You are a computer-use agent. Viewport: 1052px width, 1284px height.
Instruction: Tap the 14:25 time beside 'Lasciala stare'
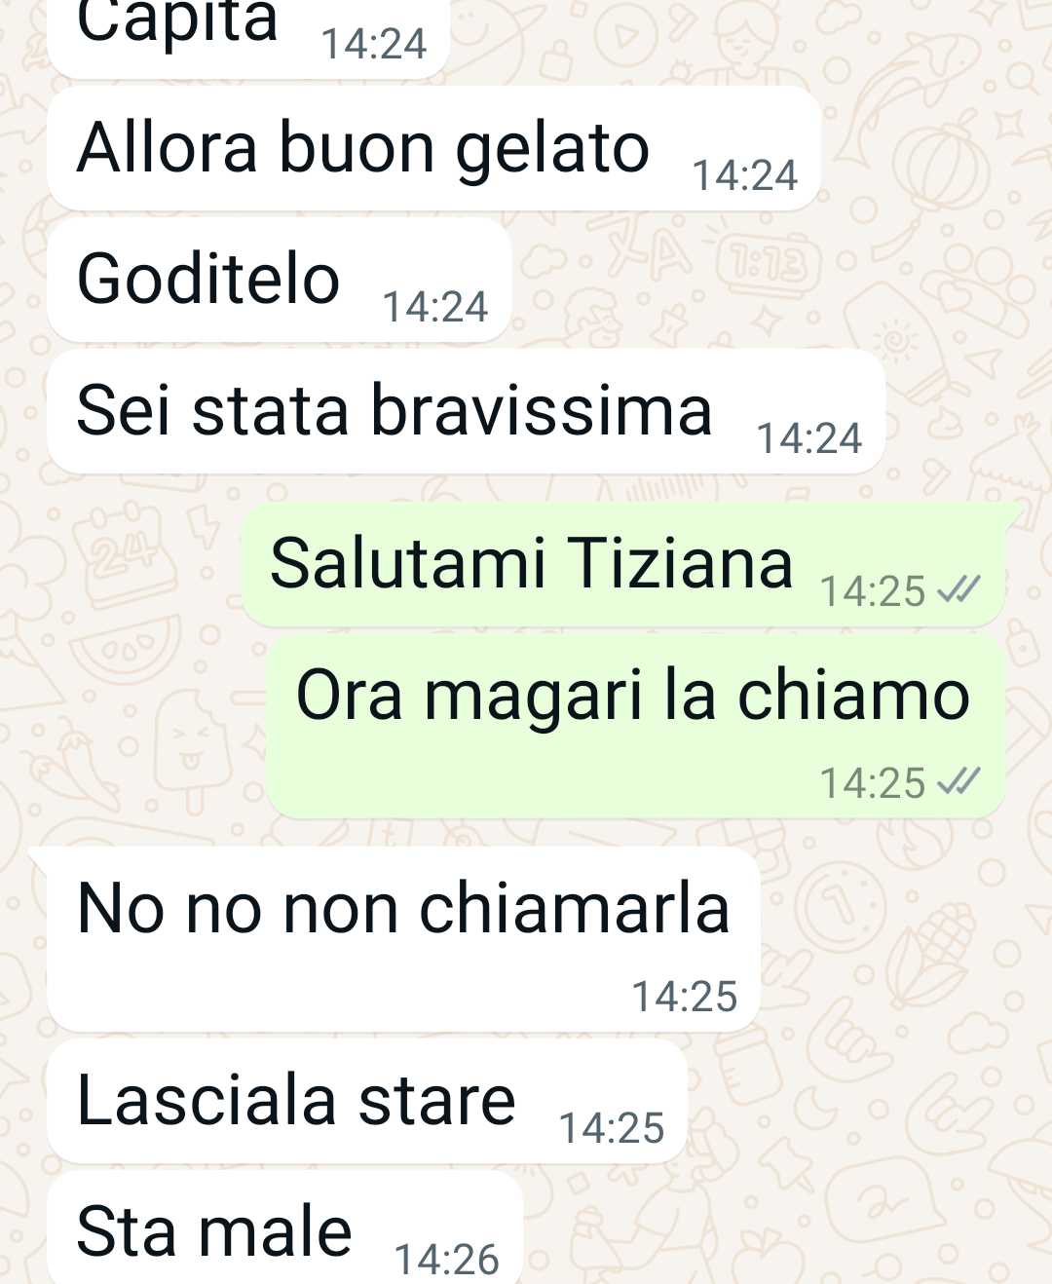(x=612, y=1128)
